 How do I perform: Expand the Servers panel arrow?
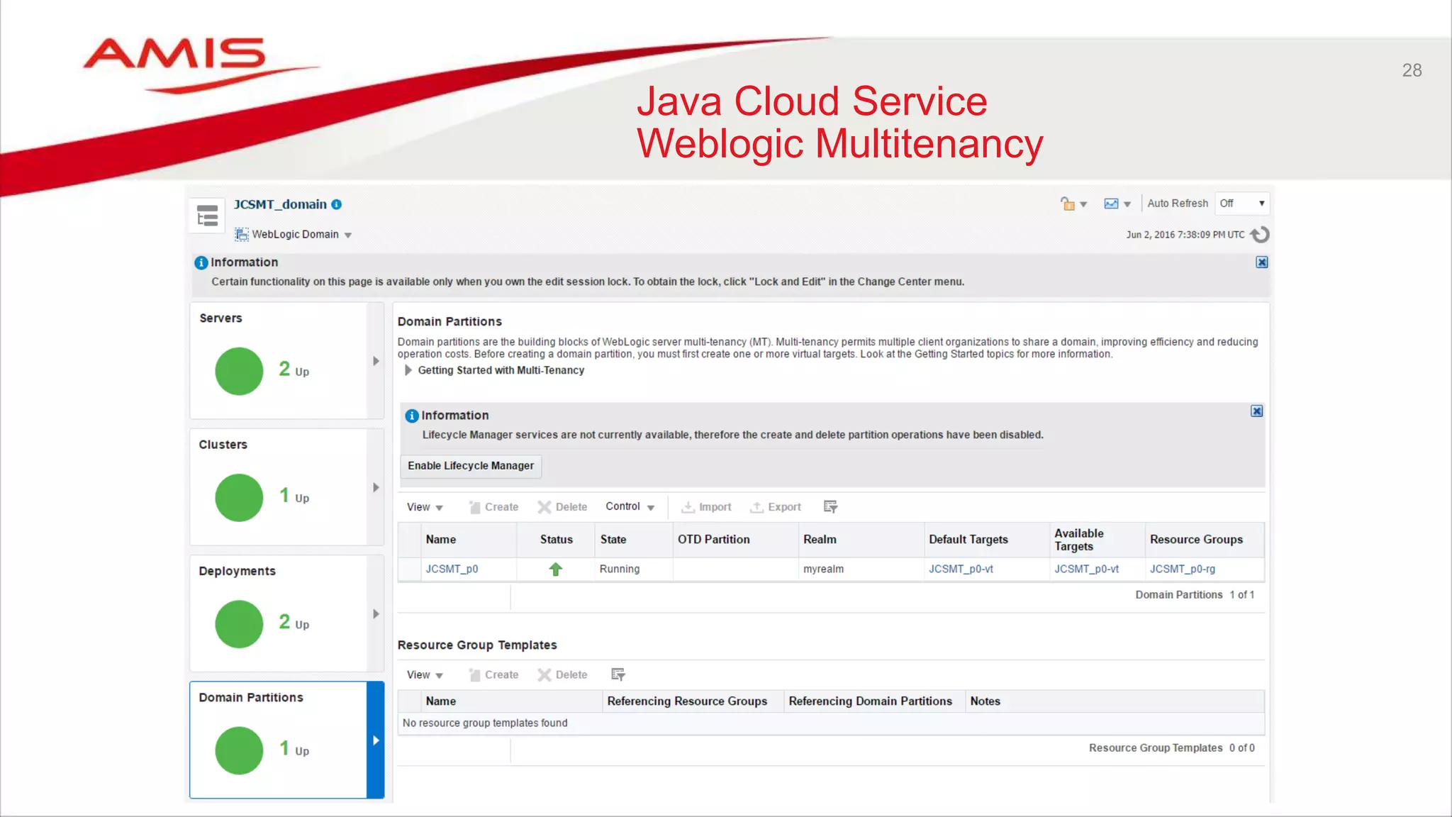coord(376,361)
